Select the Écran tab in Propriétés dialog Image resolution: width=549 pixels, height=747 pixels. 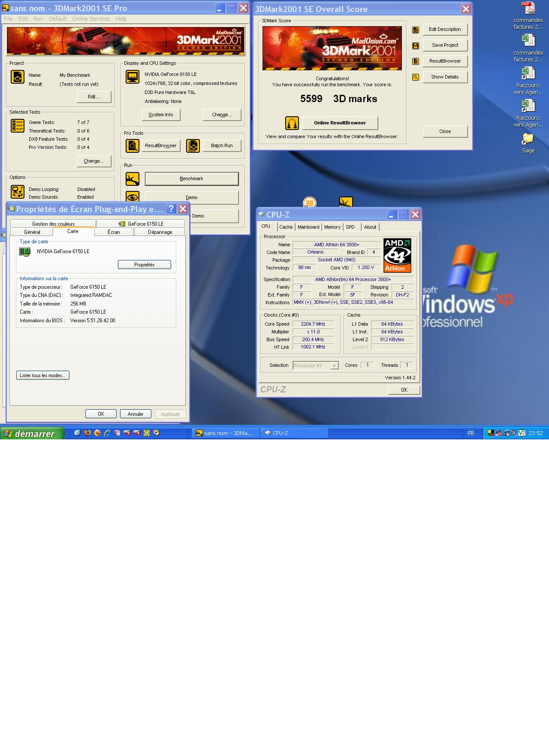[x=114, y=232]
